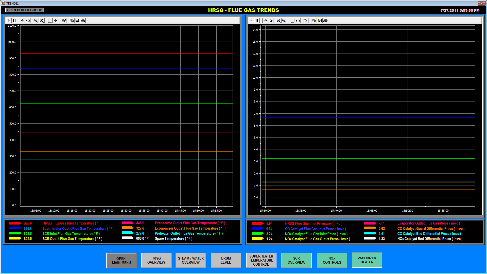Select NOx Catalyst Flue Gas Inlet Press label
Screen dimensions: 487x274
point(316,234)
